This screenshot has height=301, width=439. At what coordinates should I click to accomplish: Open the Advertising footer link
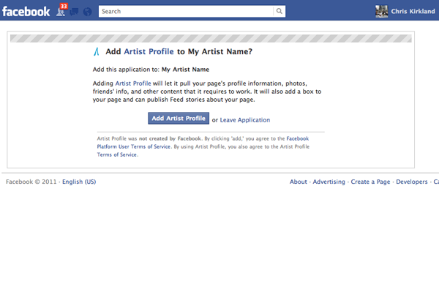(x=329, y=182)
